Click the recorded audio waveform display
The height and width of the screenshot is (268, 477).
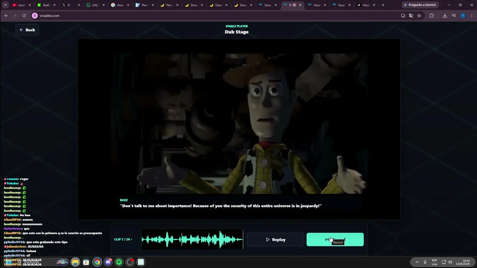click(x=192, y=239)
